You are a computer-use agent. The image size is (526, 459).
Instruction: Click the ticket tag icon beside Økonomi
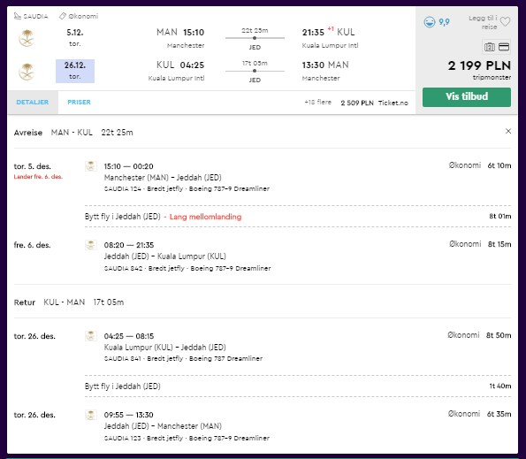click(63, 16)
